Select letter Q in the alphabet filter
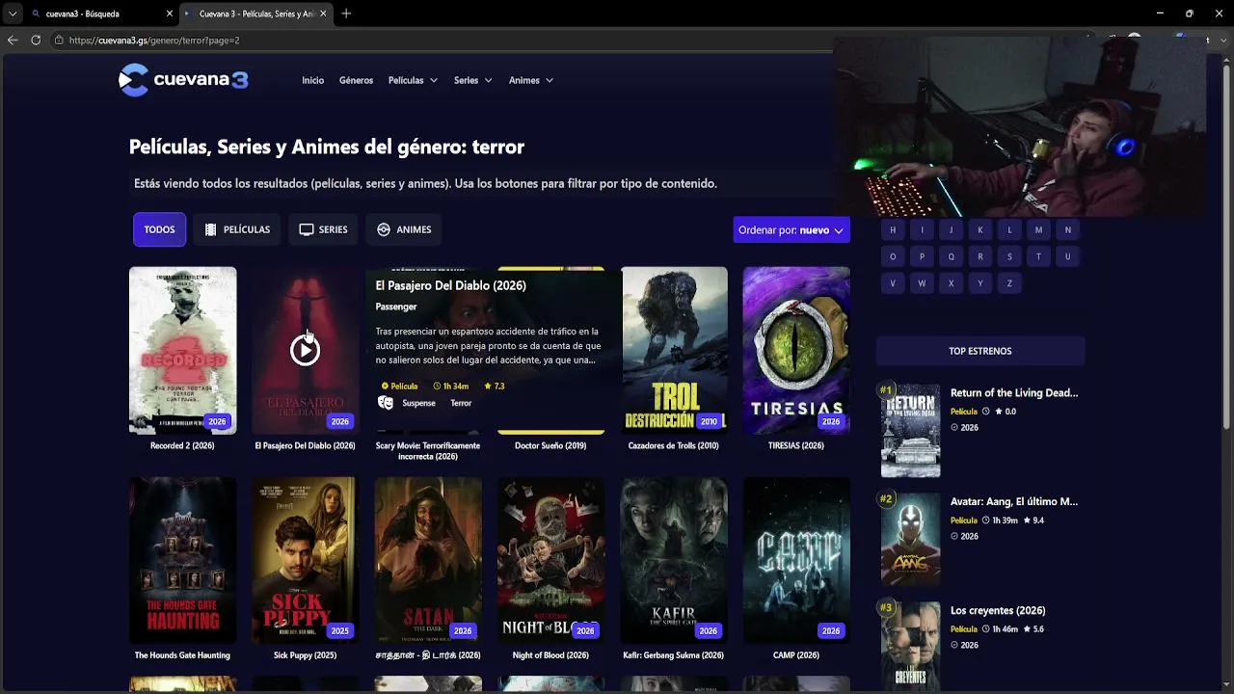1234x694 pixels. tap(951, 256)
